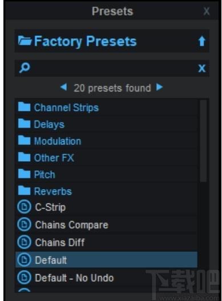Screen dimensions: 222x301
Task: Open the Other FX folder
Action: [106, 158]
